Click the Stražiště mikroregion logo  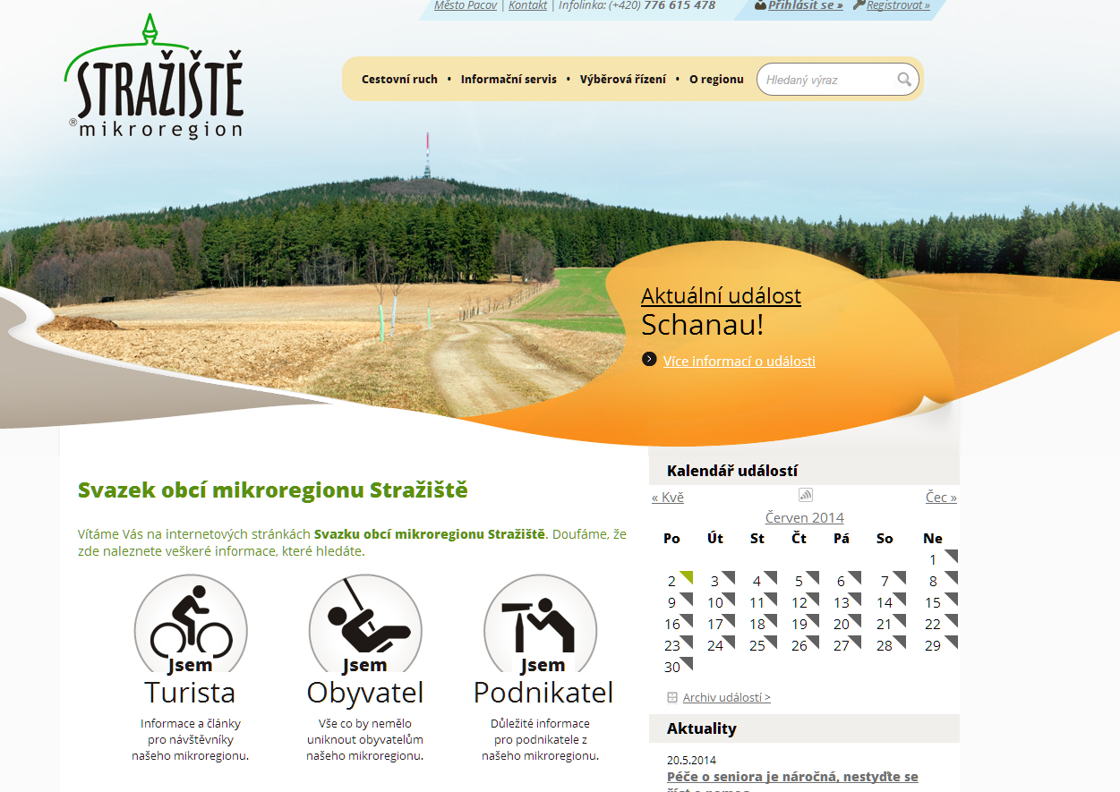coord(154,79)
